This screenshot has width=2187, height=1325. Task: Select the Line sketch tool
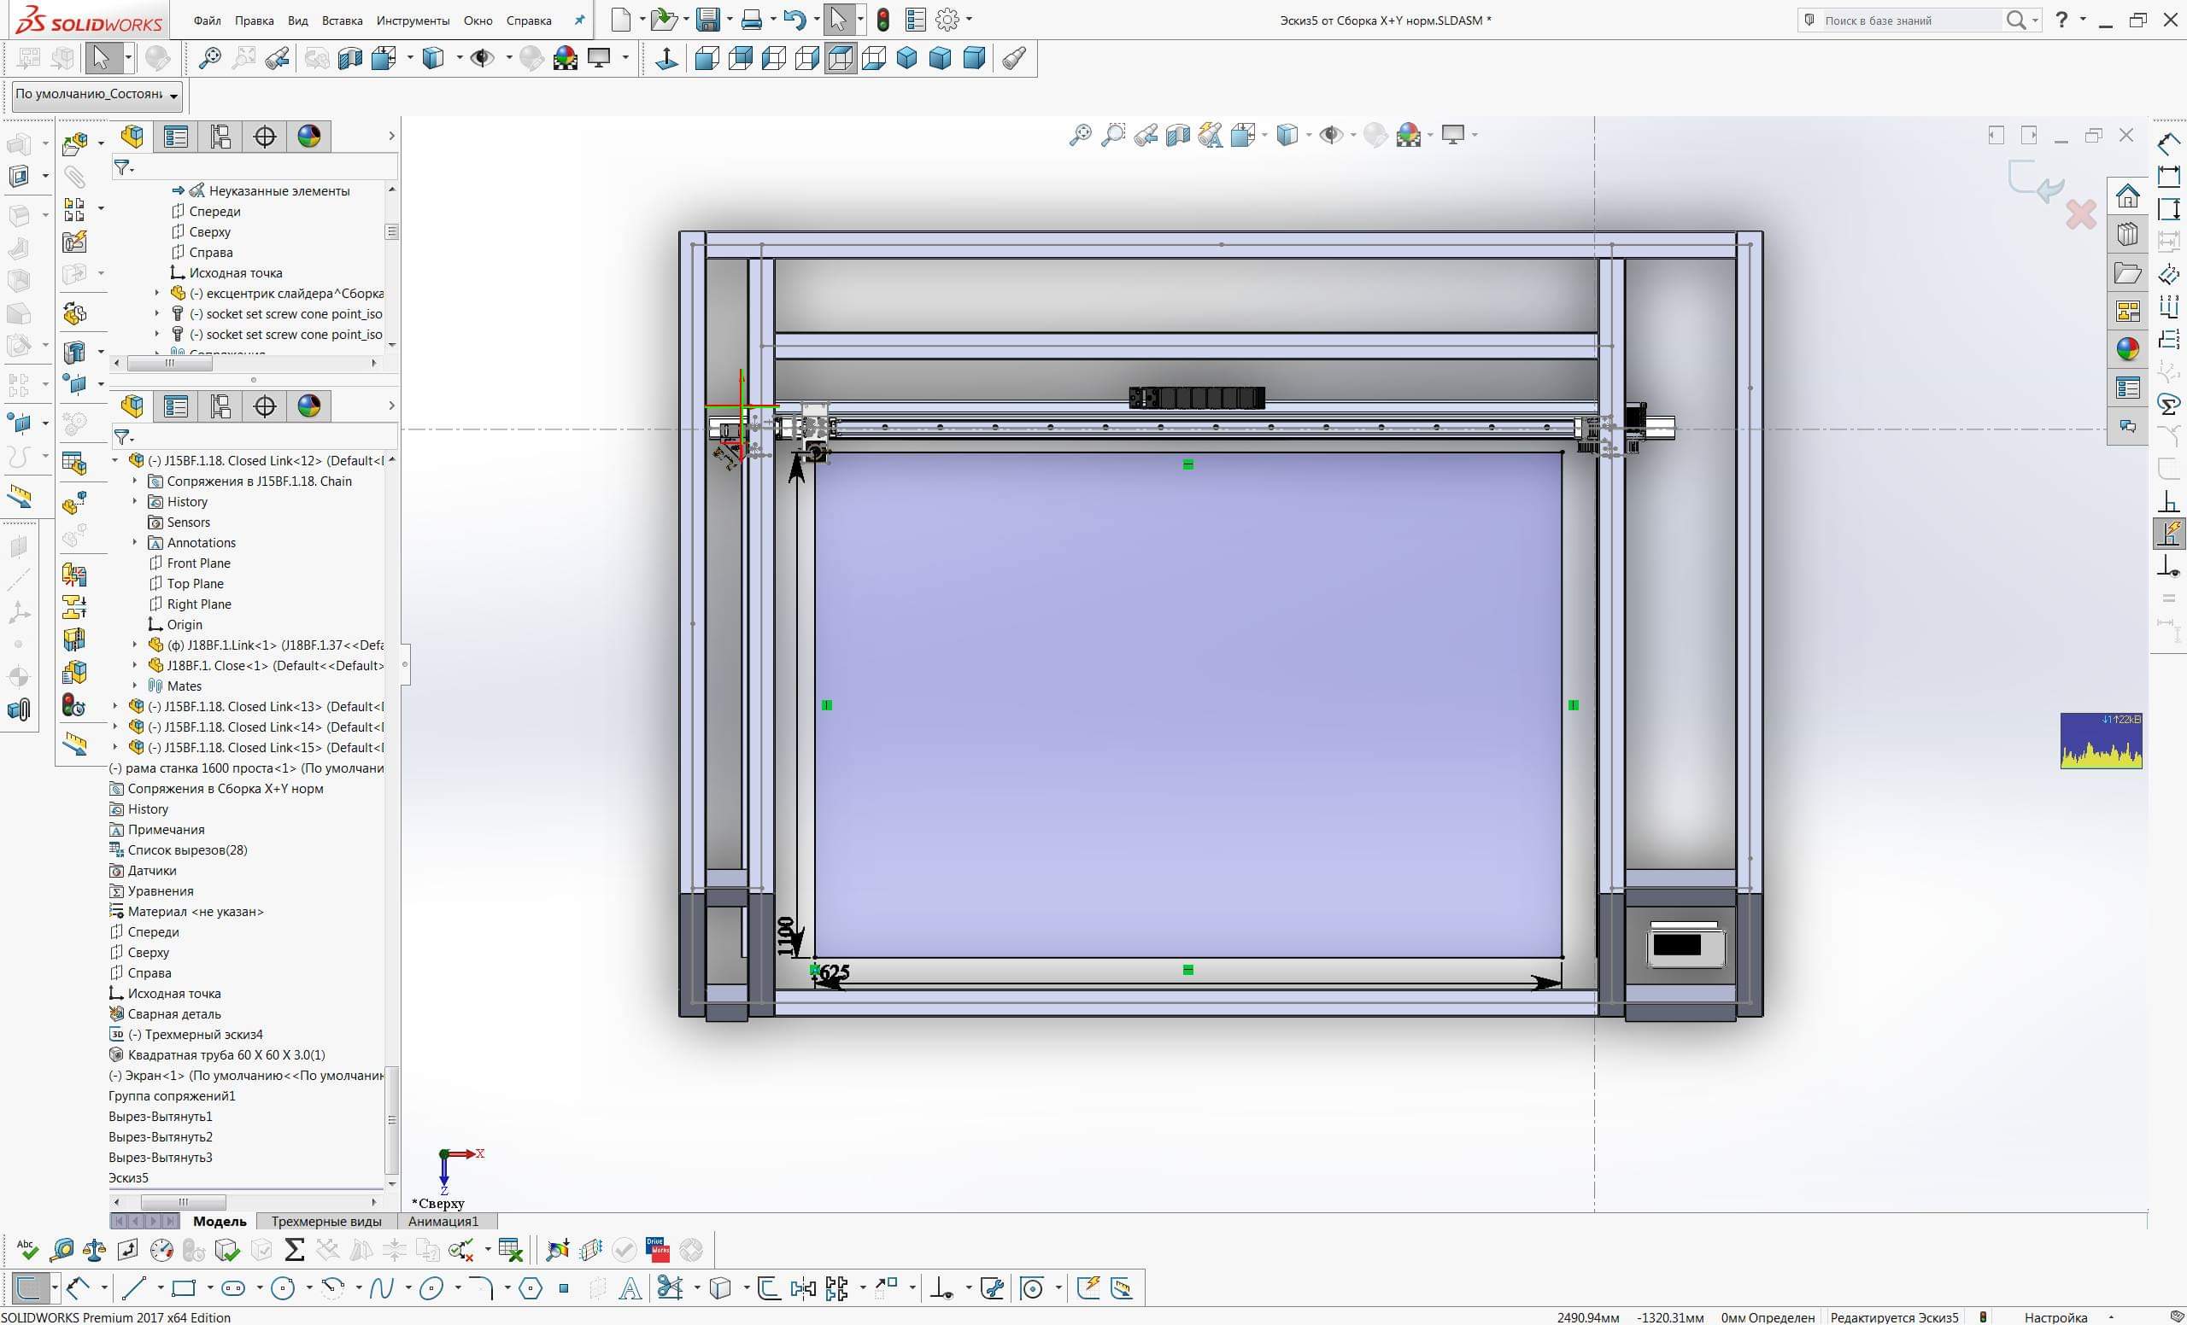click(134, 1287)
